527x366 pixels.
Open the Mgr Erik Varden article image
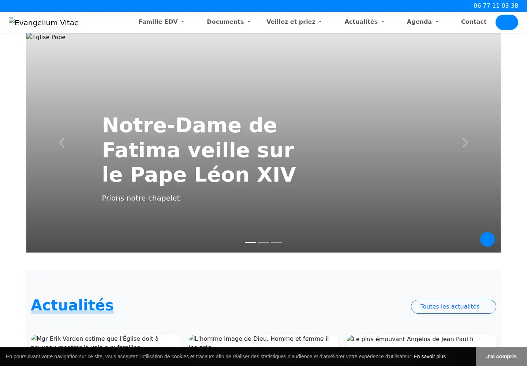tap(105, 341)
